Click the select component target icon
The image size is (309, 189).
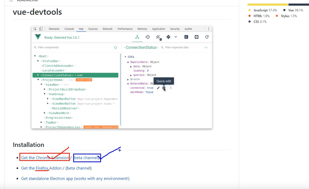click(115, 47)
